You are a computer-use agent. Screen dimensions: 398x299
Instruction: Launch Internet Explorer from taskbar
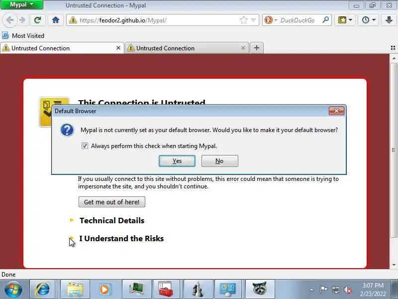tap(42, 289)
